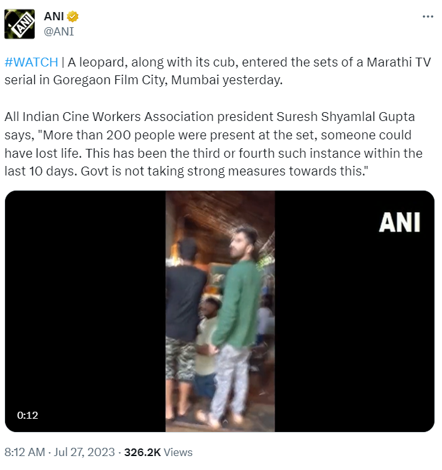Image resolution: width=442 pixels, height=470 pixels.
Task: Click the ANI watermark in the video
Action: [400, 222]
